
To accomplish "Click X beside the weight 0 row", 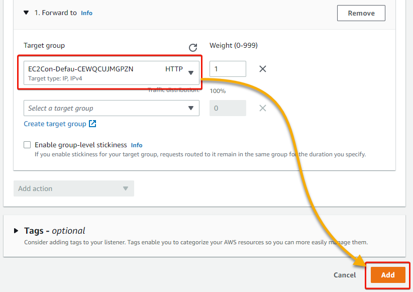I will 263,108.
